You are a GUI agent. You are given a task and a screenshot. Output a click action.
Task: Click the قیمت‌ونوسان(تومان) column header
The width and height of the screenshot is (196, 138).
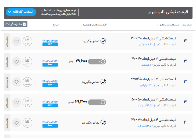coord(95,25)
